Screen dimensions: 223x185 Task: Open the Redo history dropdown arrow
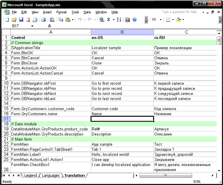point(95,20)
